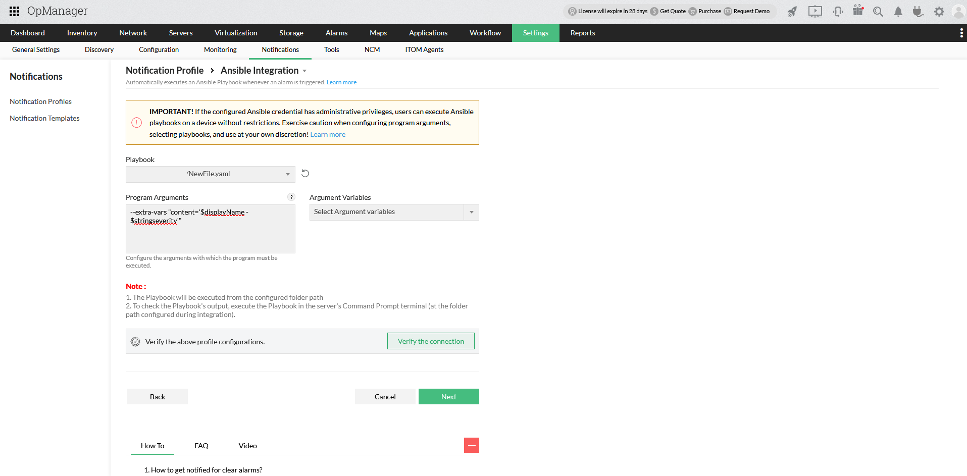Click the OpManager logo text
The width and height of the screenshot is (967, 476).
pyautogui.click(x=57, y=11)
